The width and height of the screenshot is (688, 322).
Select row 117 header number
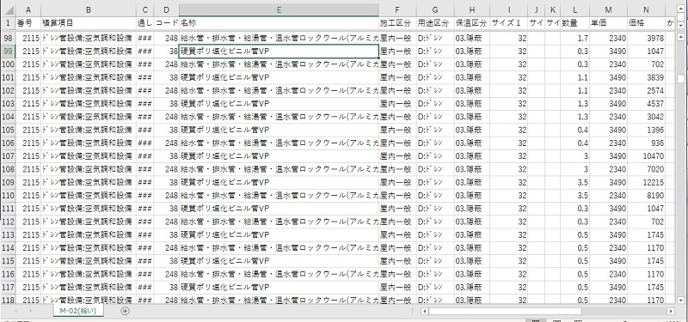coord(8,287)
